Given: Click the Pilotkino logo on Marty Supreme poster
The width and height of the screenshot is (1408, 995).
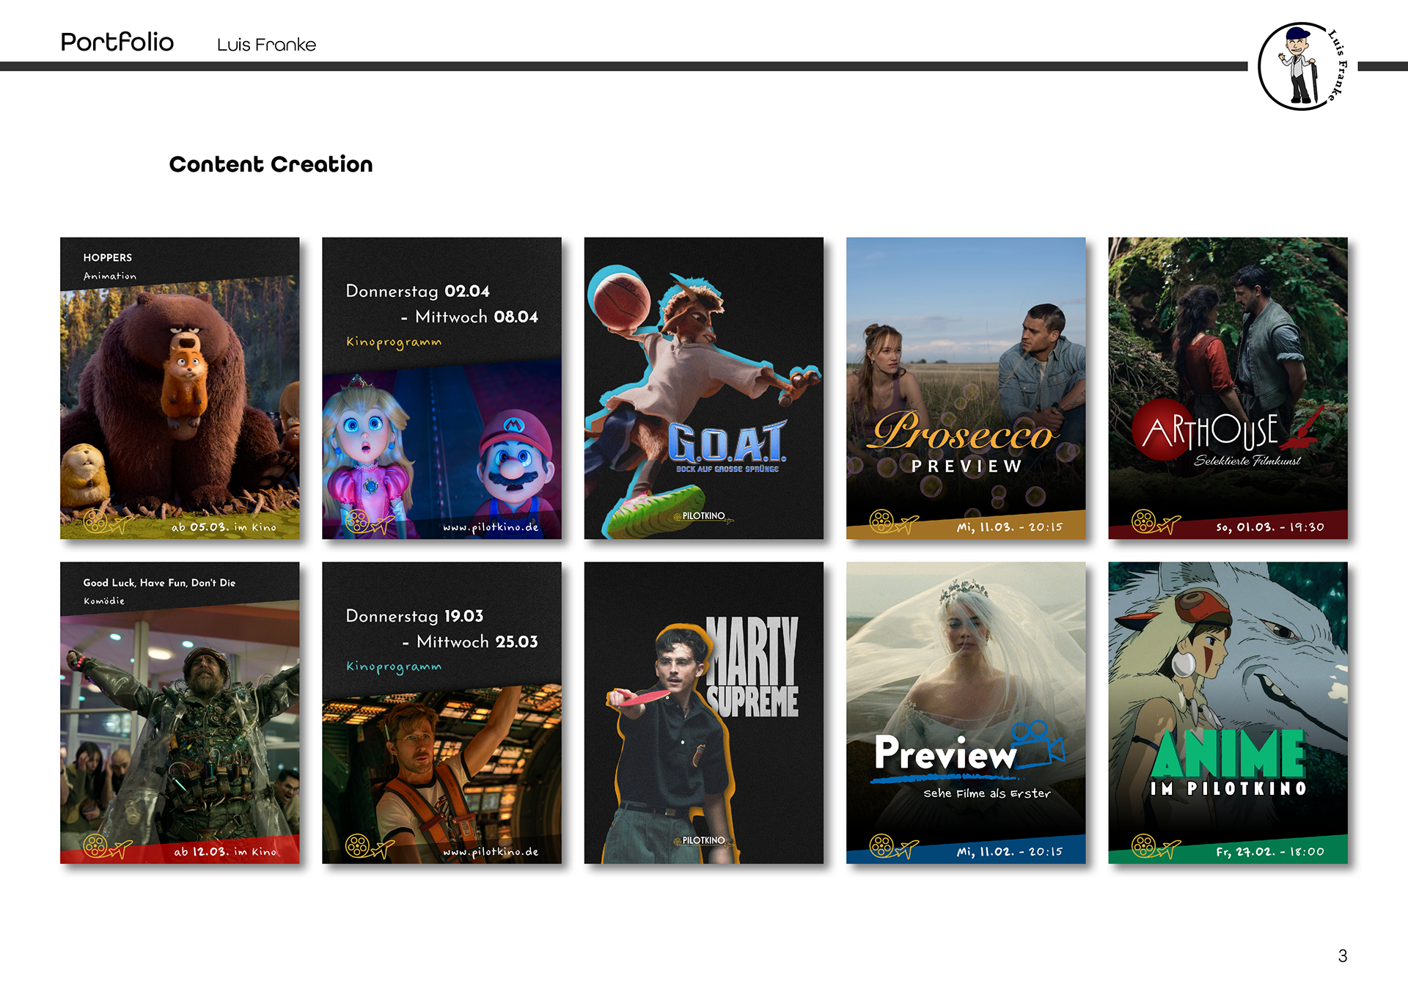Looking at the screenshot, I should pos(703,841).
